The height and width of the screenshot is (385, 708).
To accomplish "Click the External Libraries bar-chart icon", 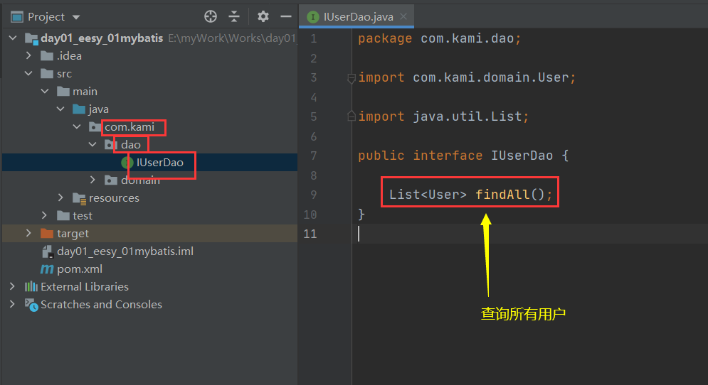I will 31,286.
